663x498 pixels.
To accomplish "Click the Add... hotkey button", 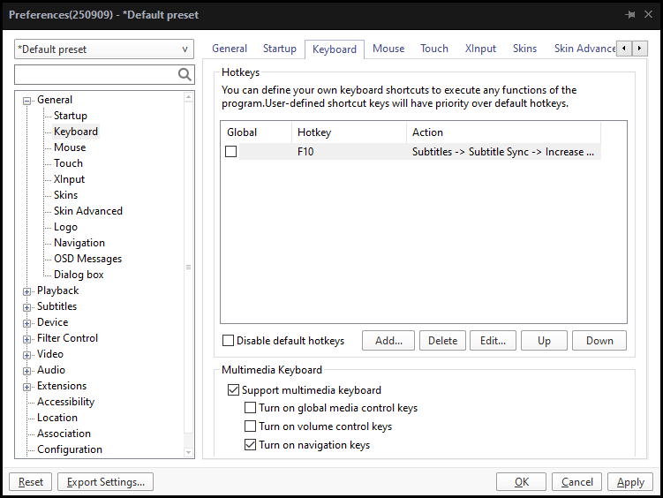I will (388, 340).
